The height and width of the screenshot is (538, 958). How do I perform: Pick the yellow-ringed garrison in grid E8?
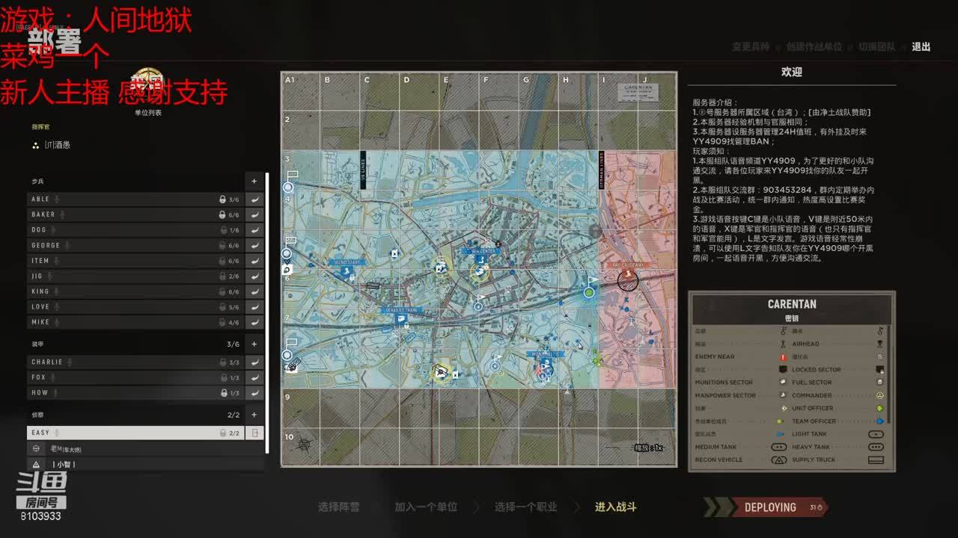point(442,371)
